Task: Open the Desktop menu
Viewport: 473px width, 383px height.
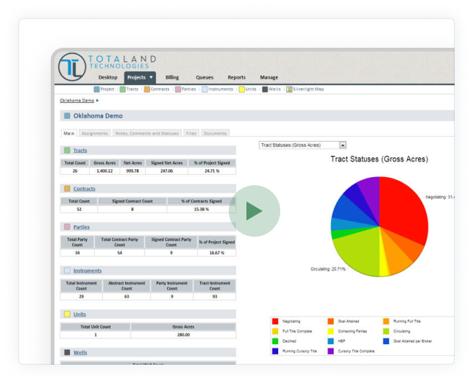Action: coord(107,77)
